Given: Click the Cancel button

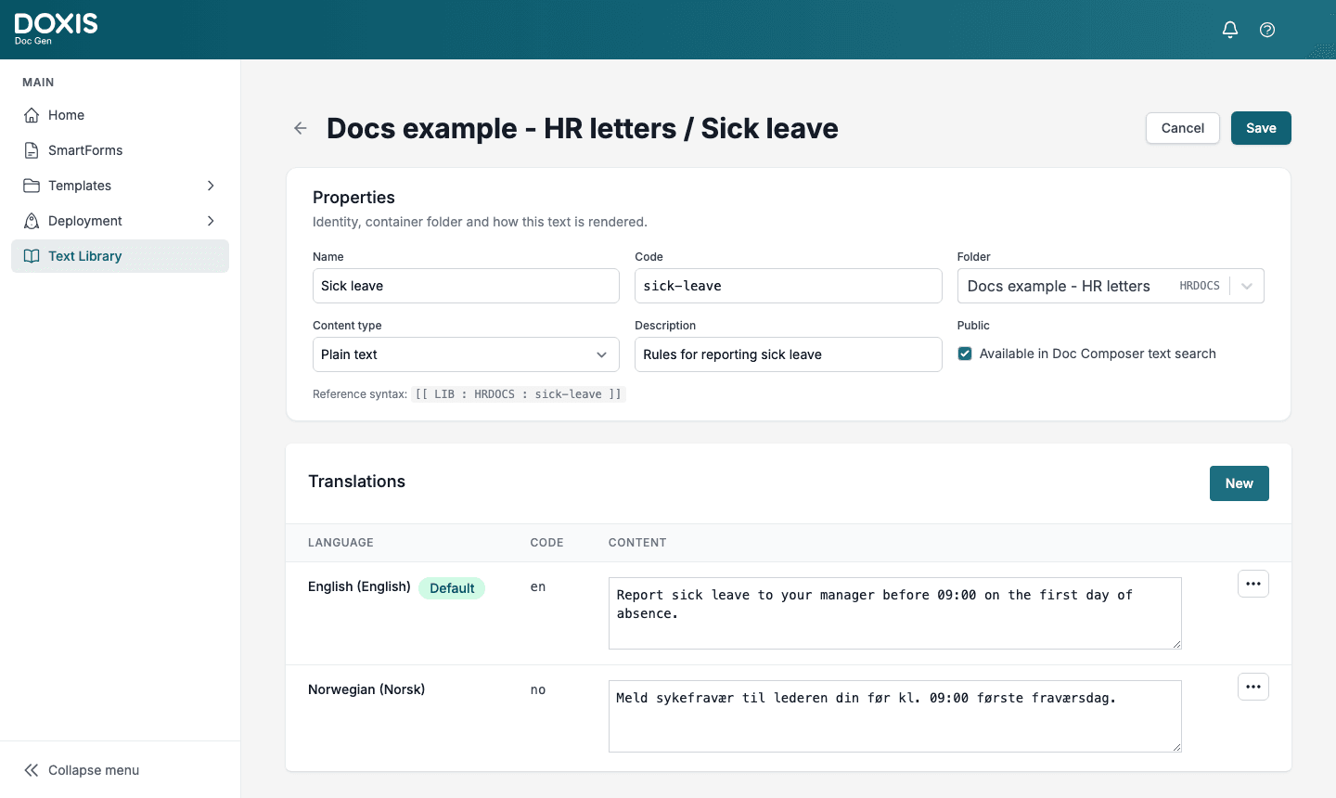Looking at the screenshot, I should (x=1183, y=128).
